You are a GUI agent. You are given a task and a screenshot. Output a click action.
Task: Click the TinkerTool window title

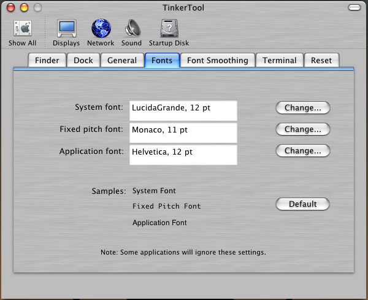pyautogui.click(x=183, y=8)
